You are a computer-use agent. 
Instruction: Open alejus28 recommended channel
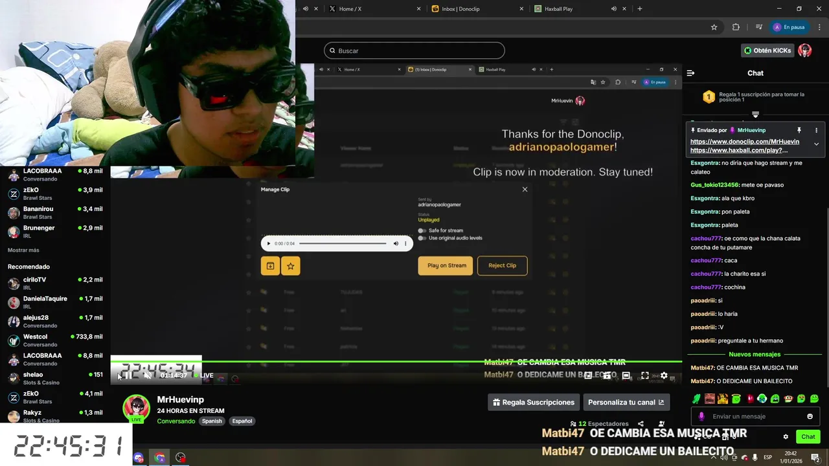click(x=55, y=321)
